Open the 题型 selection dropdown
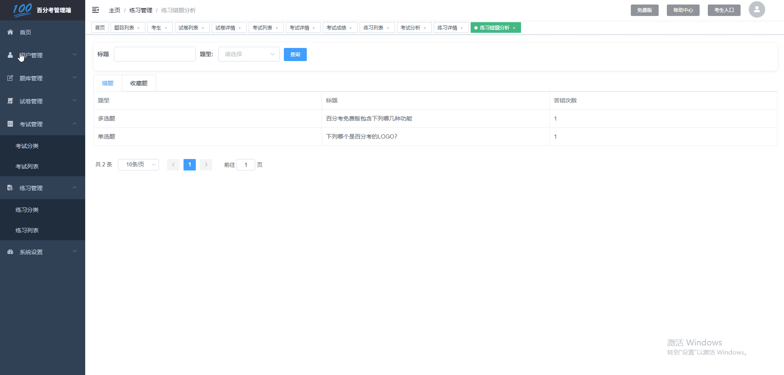 248,54
